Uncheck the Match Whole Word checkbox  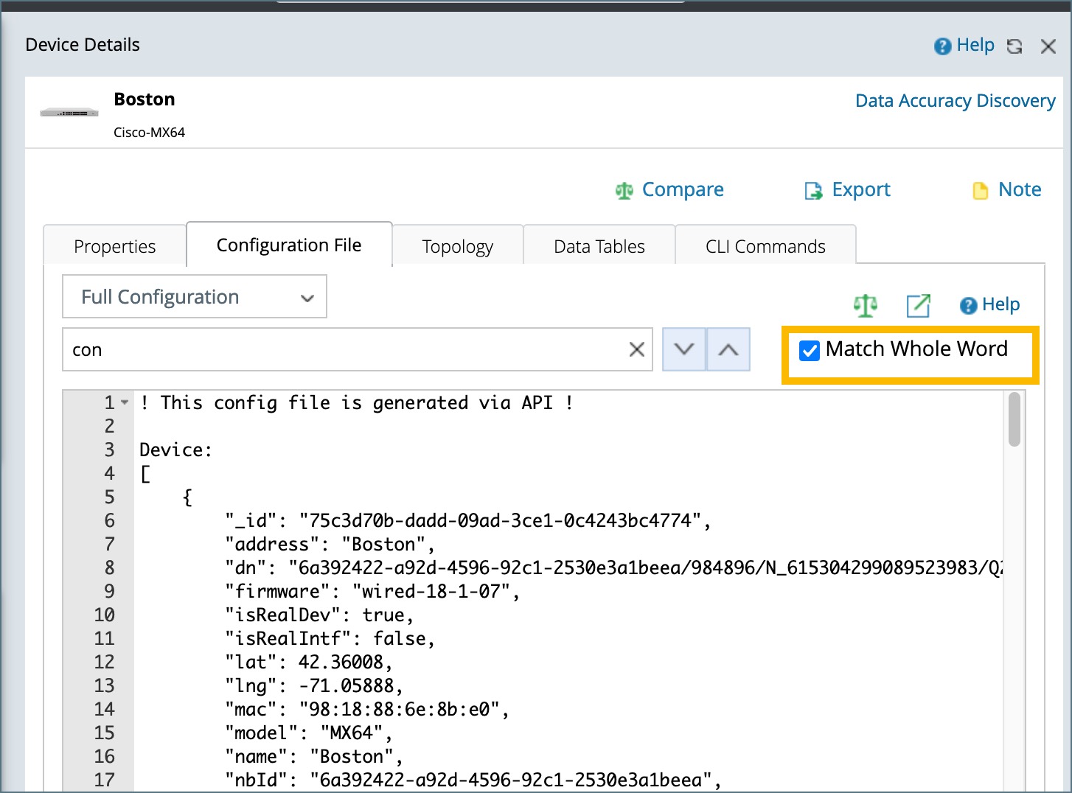pyautogui.click(x=810, y=351)
